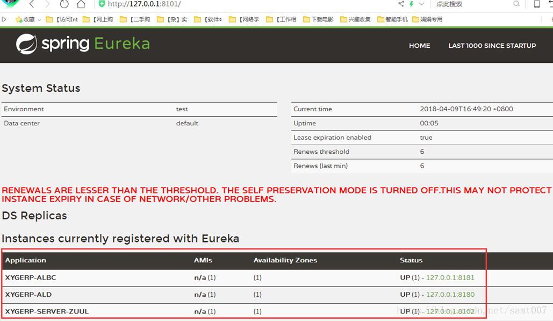Click the browser back arrow
Image resolution: width=553 pixels, height=321 pixels.
pos(32,4)
